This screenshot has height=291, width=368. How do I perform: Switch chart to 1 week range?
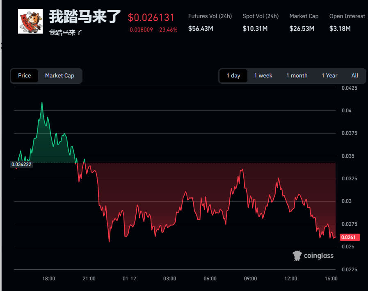click(263, 75)
